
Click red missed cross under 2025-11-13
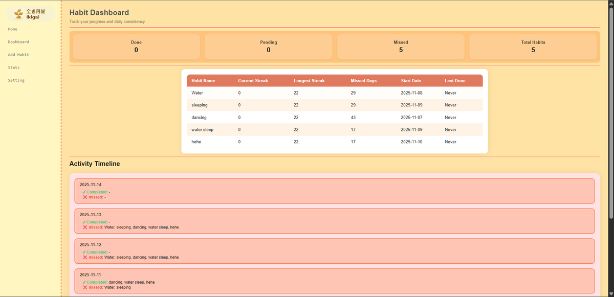pos(85,227)
